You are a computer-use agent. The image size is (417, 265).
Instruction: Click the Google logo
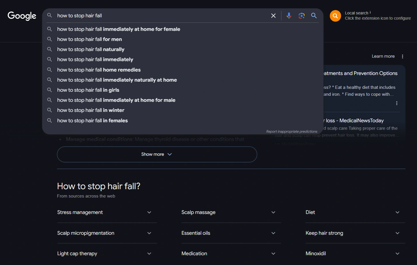(x=22, y=16)
